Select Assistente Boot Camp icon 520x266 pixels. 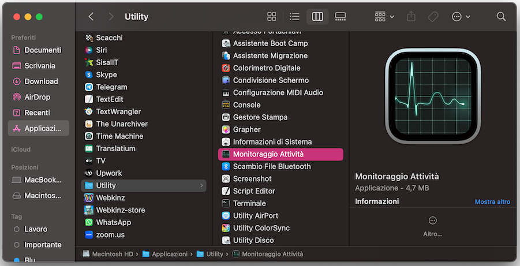click(226, 43)
